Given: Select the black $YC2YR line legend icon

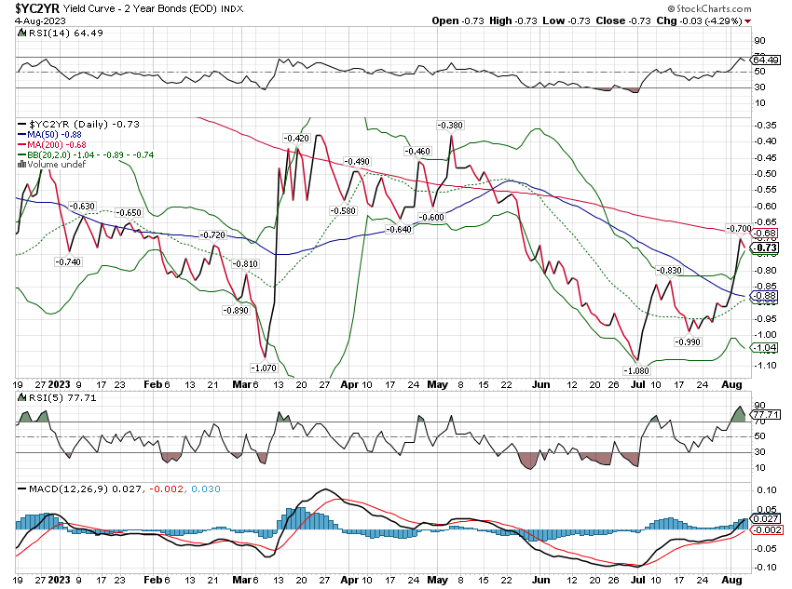Looking at the screenshot, I should click(x=20, y=123).
